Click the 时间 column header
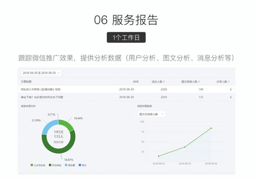256x187 pixels. click(136, 82)
